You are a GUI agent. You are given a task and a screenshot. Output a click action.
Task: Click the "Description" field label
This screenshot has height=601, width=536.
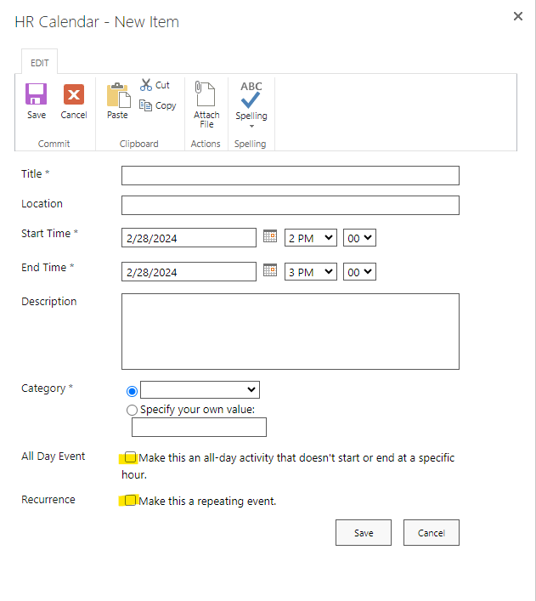(49, 302)
